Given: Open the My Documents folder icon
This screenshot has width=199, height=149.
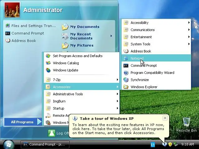Looking at the screenshot, I should click(x=65, y=27).
